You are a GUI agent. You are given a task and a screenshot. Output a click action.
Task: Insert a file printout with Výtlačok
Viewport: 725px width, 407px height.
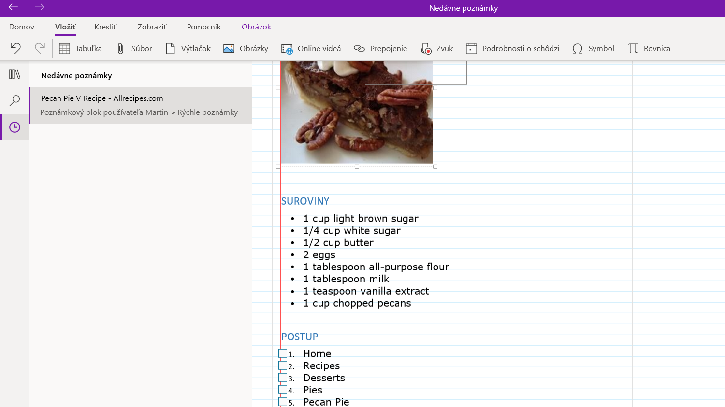click(x=188, y=48)
